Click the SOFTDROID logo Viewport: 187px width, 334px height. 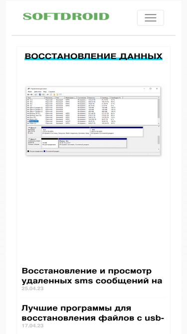click(66, 17)
